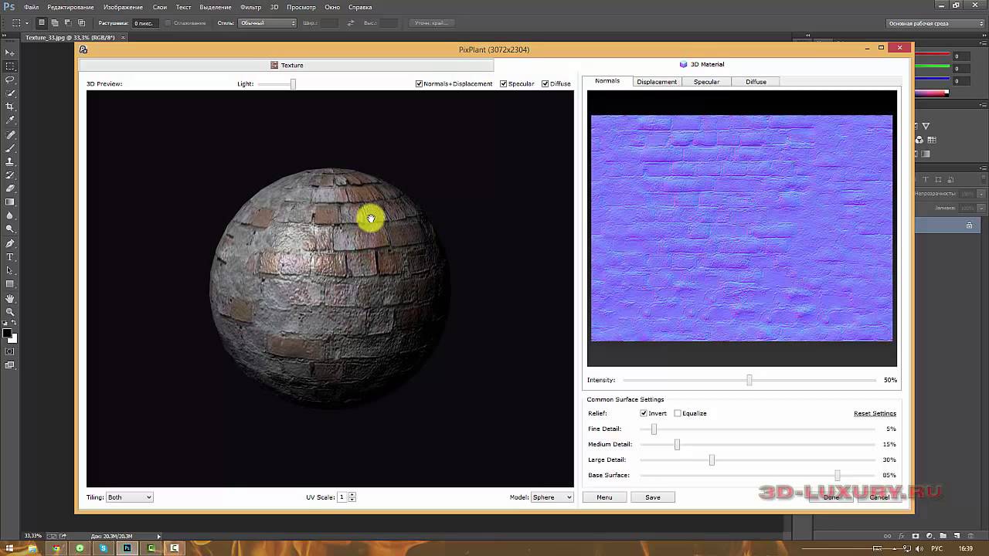Click the Intensity slider handle
The image size is (989, 556).
coord(749,380)
